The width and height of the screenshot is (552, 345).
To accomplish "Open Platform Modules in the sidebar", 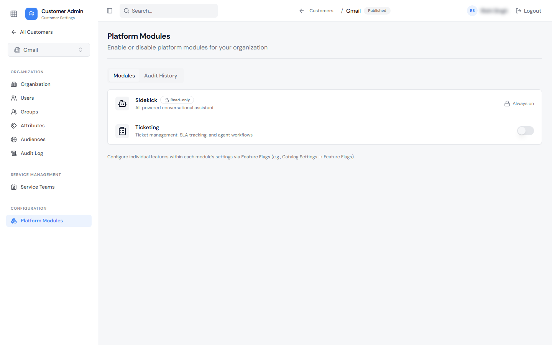I will tap(49, 221).
